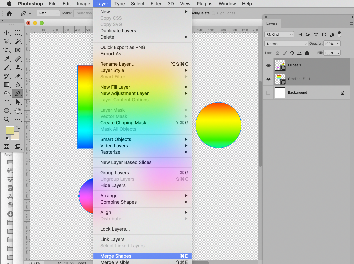Click Quick Export as PNG
The height and width of the screenshot is (264, 354).
click(123, 47)
